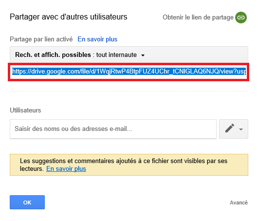
Task: Click the green share link icon
Action: coord(241,18)
